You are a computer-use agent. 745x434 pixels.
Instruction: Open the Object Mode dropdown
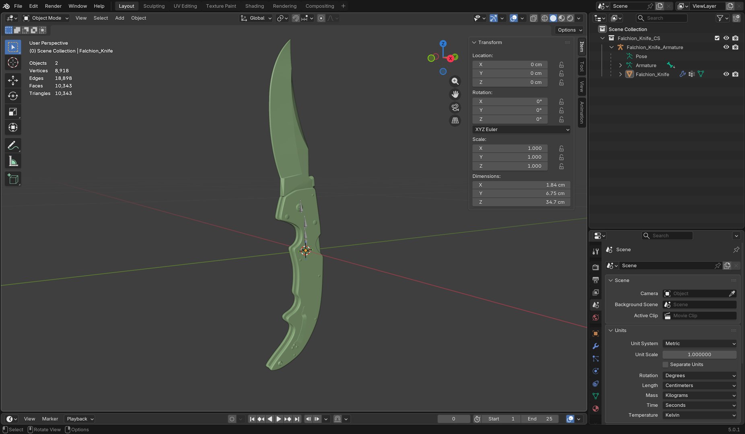tap(46, 18)
